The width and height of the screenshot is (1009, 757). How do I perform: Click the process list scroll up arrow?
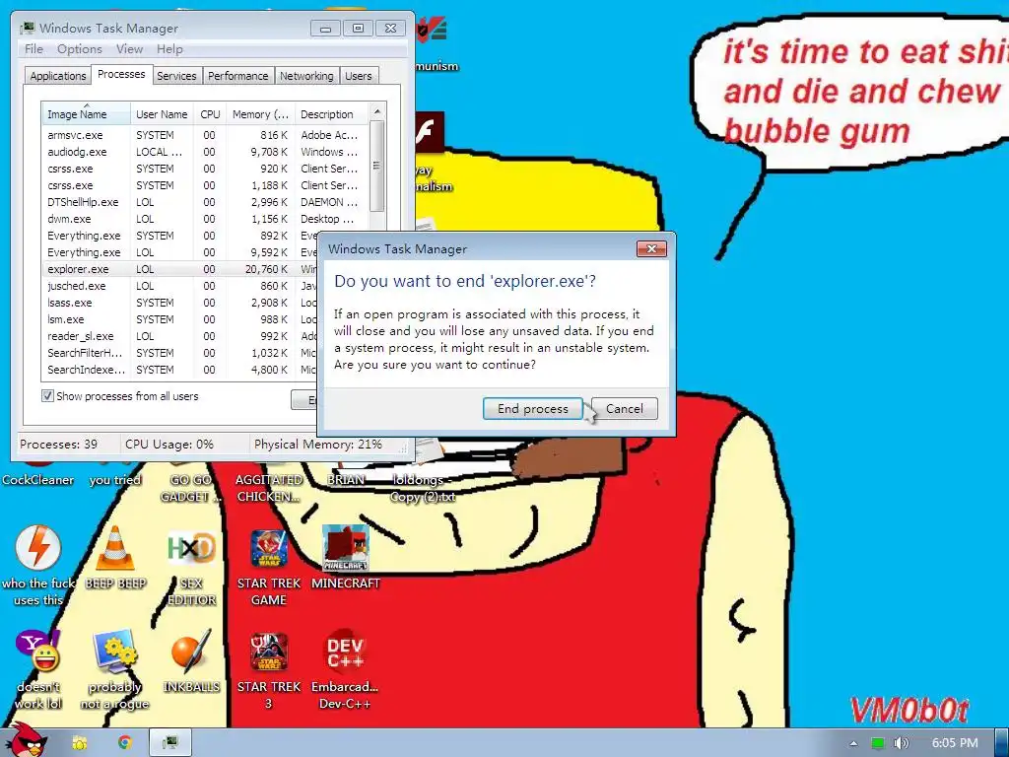377,111
